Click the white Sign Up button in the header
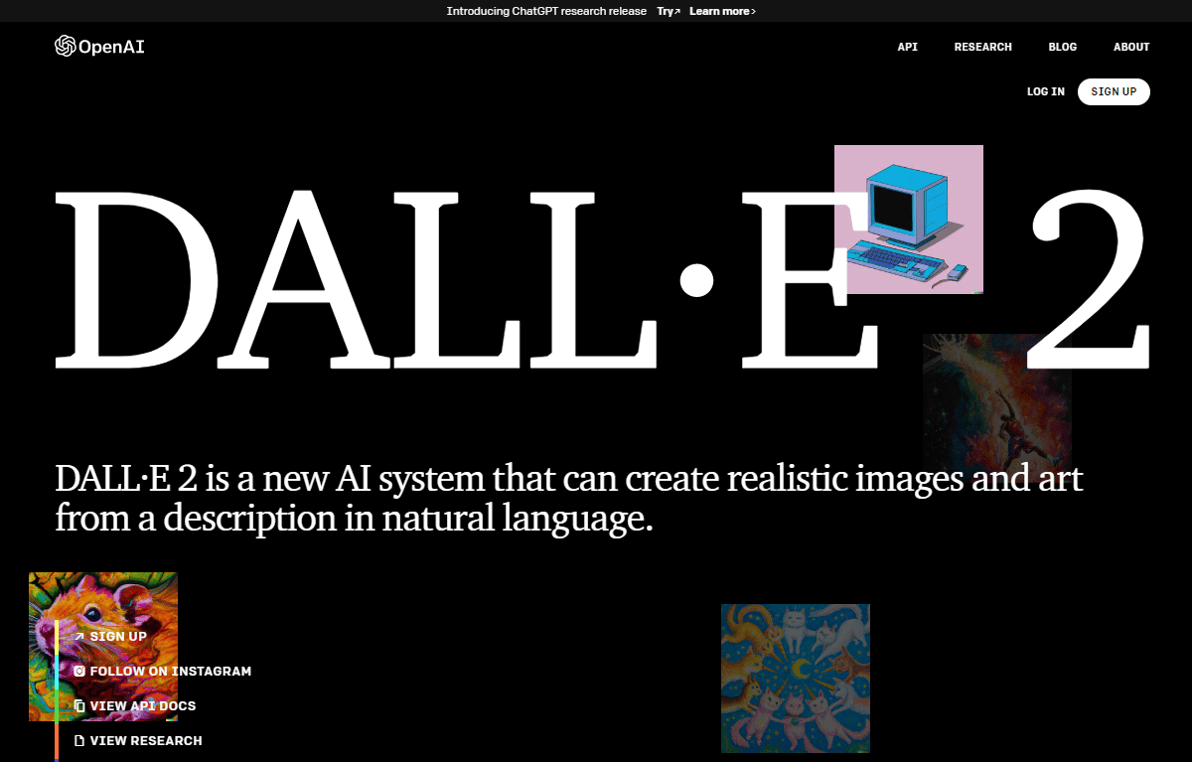 coord(1114,91)
